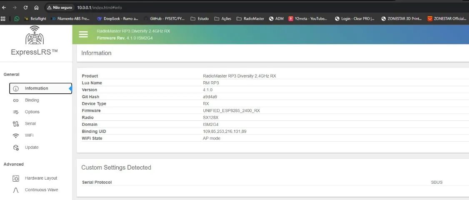This screenshot has height=200, width=469.
Task: Open the Options menu item
Action: click(x=32, y=112)
